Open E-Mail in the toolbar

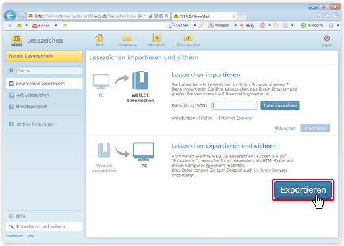[41, 26]
